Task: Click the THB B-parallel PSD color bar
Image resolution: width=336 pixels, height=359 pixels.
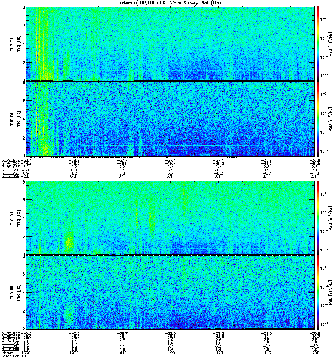Action: (318, 119)
